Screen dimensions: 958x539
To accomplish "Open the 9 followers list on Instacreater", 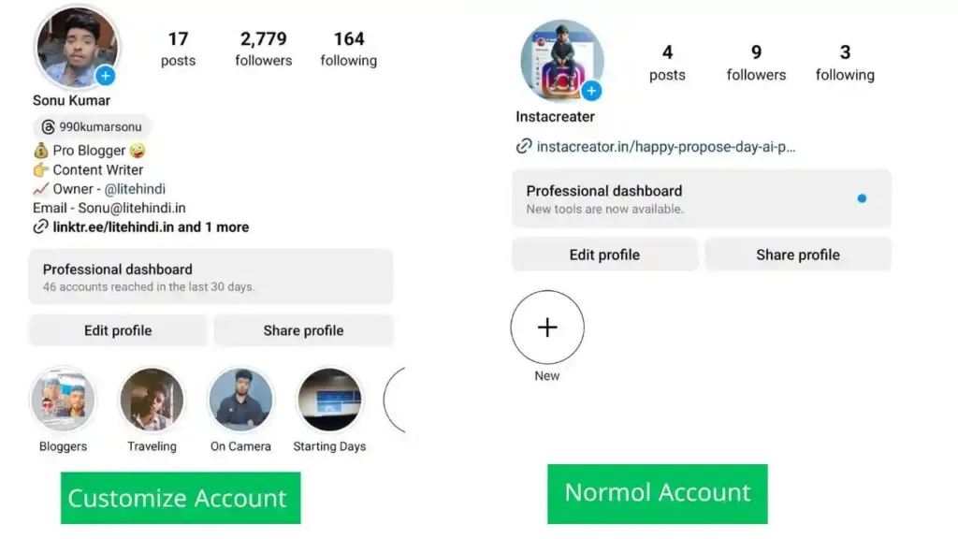I will pos(756,63).
